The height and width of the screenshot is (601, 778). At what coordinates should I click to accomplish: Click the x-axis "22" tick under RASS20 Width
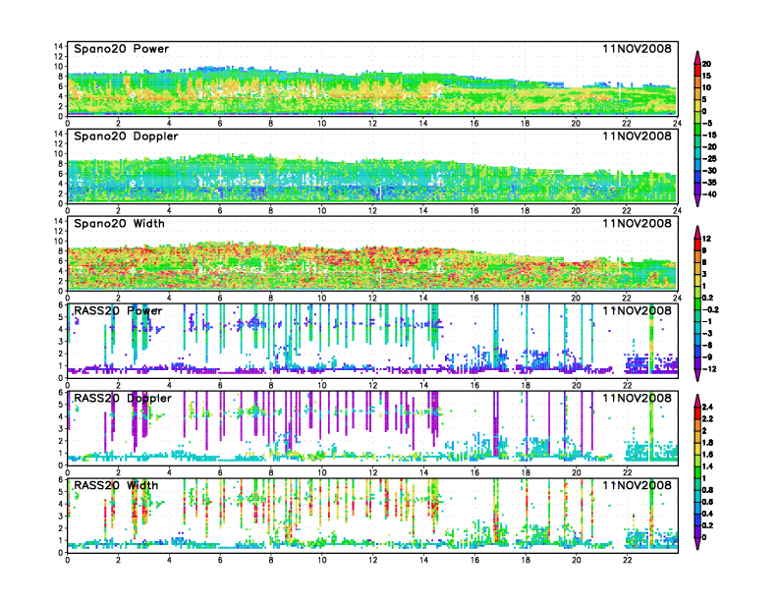click(x=627, y=560)
